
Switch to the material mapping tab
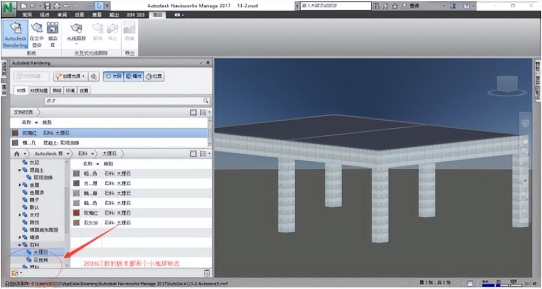tap(38, 91)
